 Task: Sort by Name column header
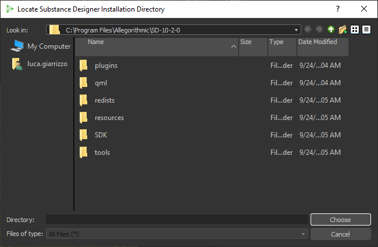156,46
